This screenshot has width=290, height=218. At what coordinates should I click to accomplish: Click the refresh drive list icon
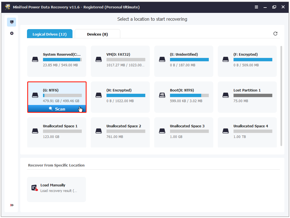click(x=275, y=34)
